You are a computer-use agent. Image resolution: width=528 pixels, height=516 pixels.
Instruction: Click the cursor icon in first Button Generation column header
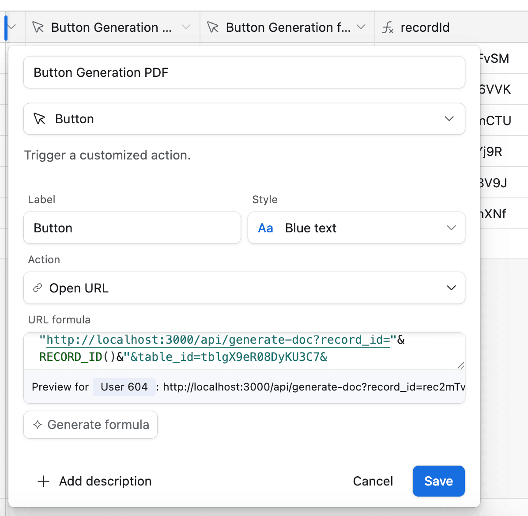click(x=38, y=27)
